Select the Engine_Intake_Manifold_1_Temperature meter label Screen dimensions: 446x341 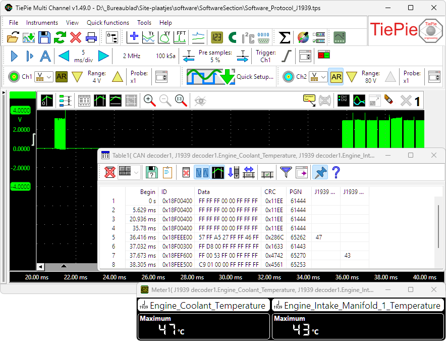pos(358,306)
